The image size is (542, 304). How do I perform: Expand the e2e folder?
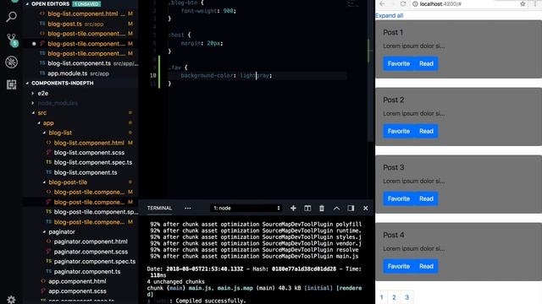(x=43, y=93)
